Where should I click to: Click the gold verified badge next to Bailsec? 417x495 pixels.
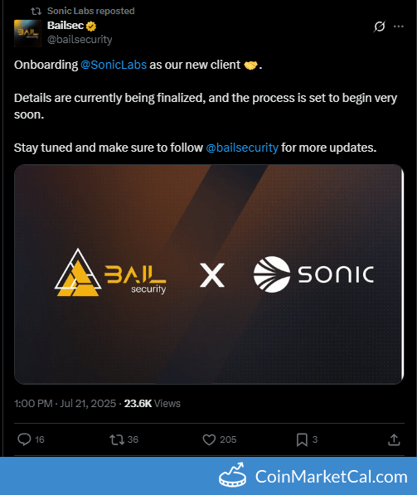(91, 26)
